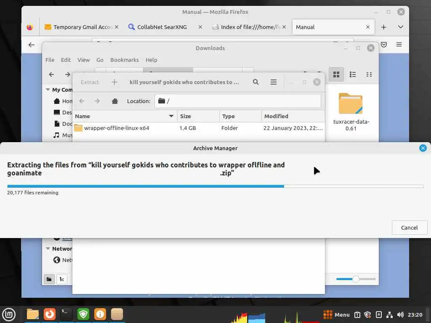Screen dimensions: 431x323
Task: Switch Downloads to compact view
Action: point(369,74)
